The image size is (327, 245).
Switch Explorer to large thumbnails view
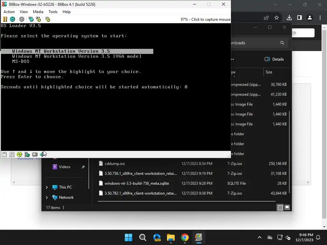point(287,207)
